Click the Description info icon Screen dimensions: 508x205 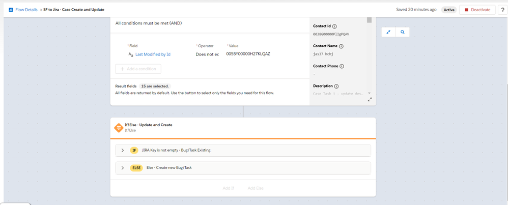point(336,86)
